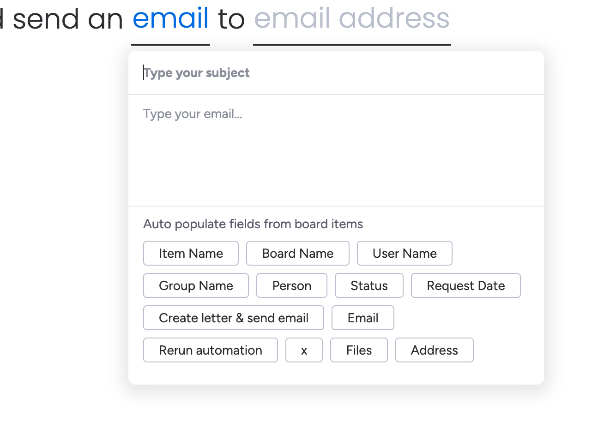Insert the Rerun automation chip
The height and width of the screenshot is (427, 592).
click(211, 350)
